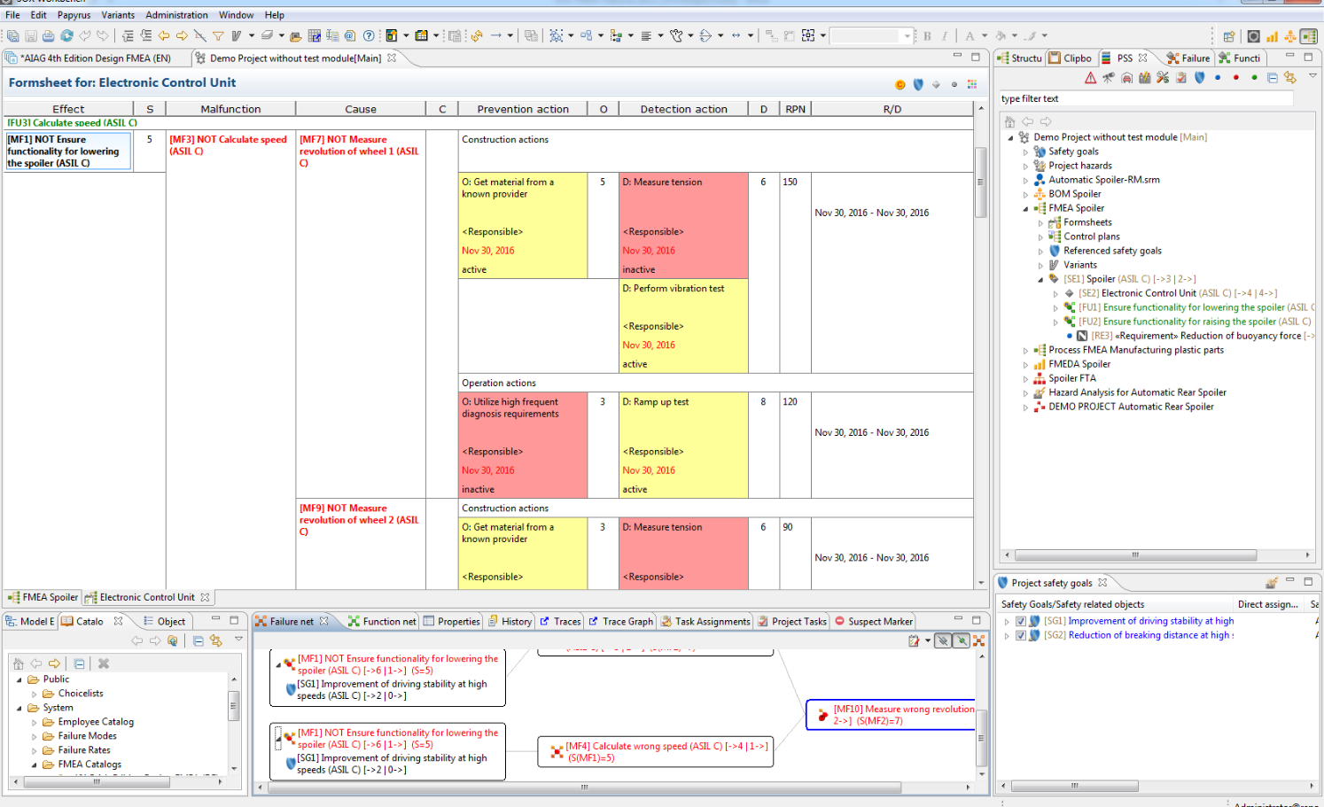The image size is (1324, 807).
Task: Click the type filter text field
Action: pos(1145,99)
